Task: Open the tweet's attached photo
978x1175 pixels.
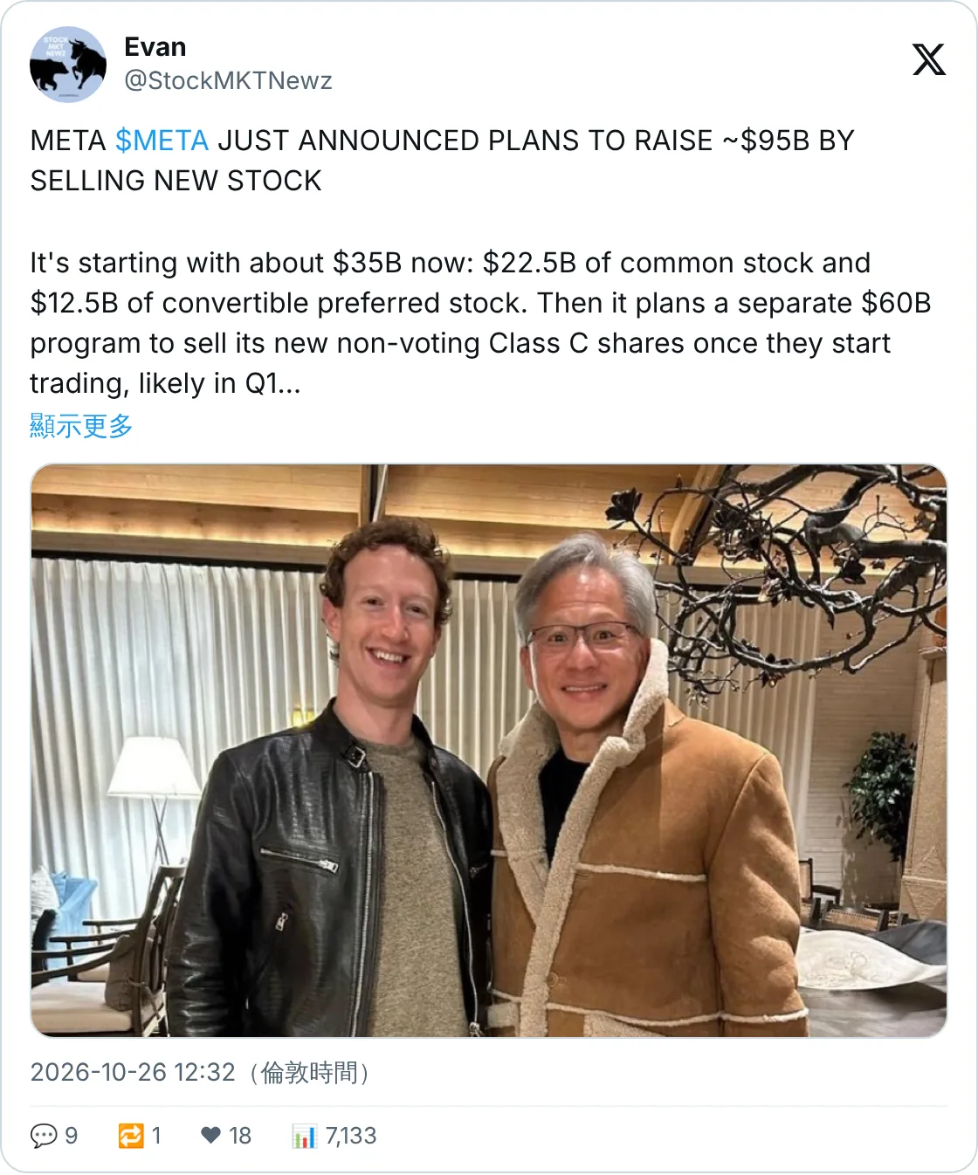Action: (x=489, y=751)
